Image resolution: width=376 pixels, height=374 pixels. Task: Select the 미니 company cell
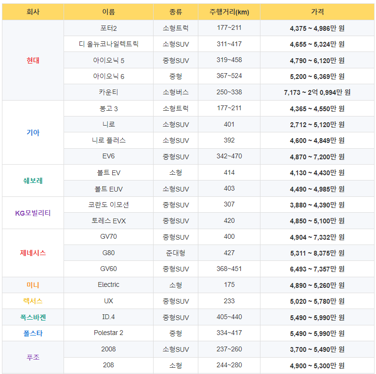point(33,285)
